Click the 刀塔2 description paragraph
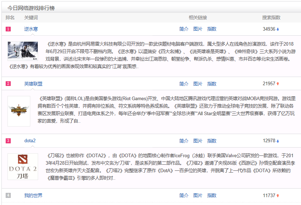301x205 pixels. (x=170, y=167)
